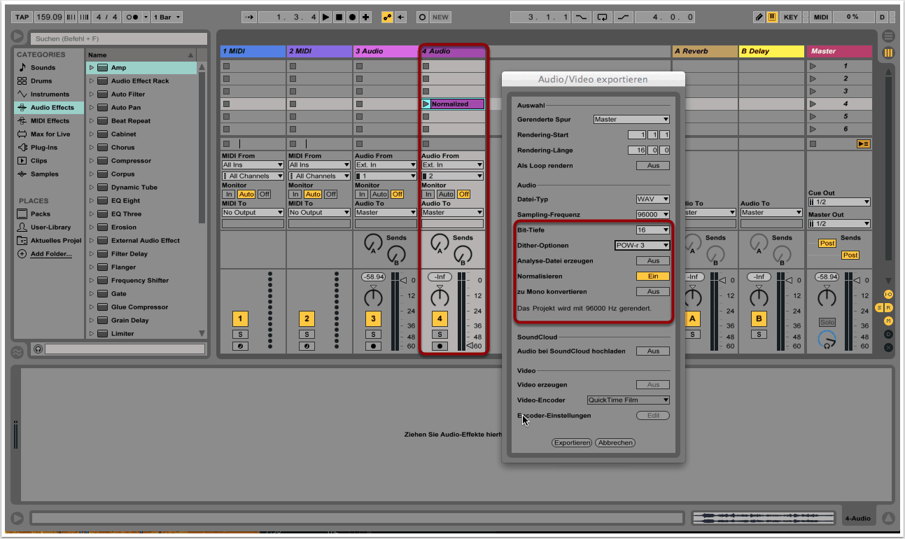The height and width of the screenshot is (539, 905).
Task: Toggle 'Als Loop rendern' switch
Action: tap(652, 166)
